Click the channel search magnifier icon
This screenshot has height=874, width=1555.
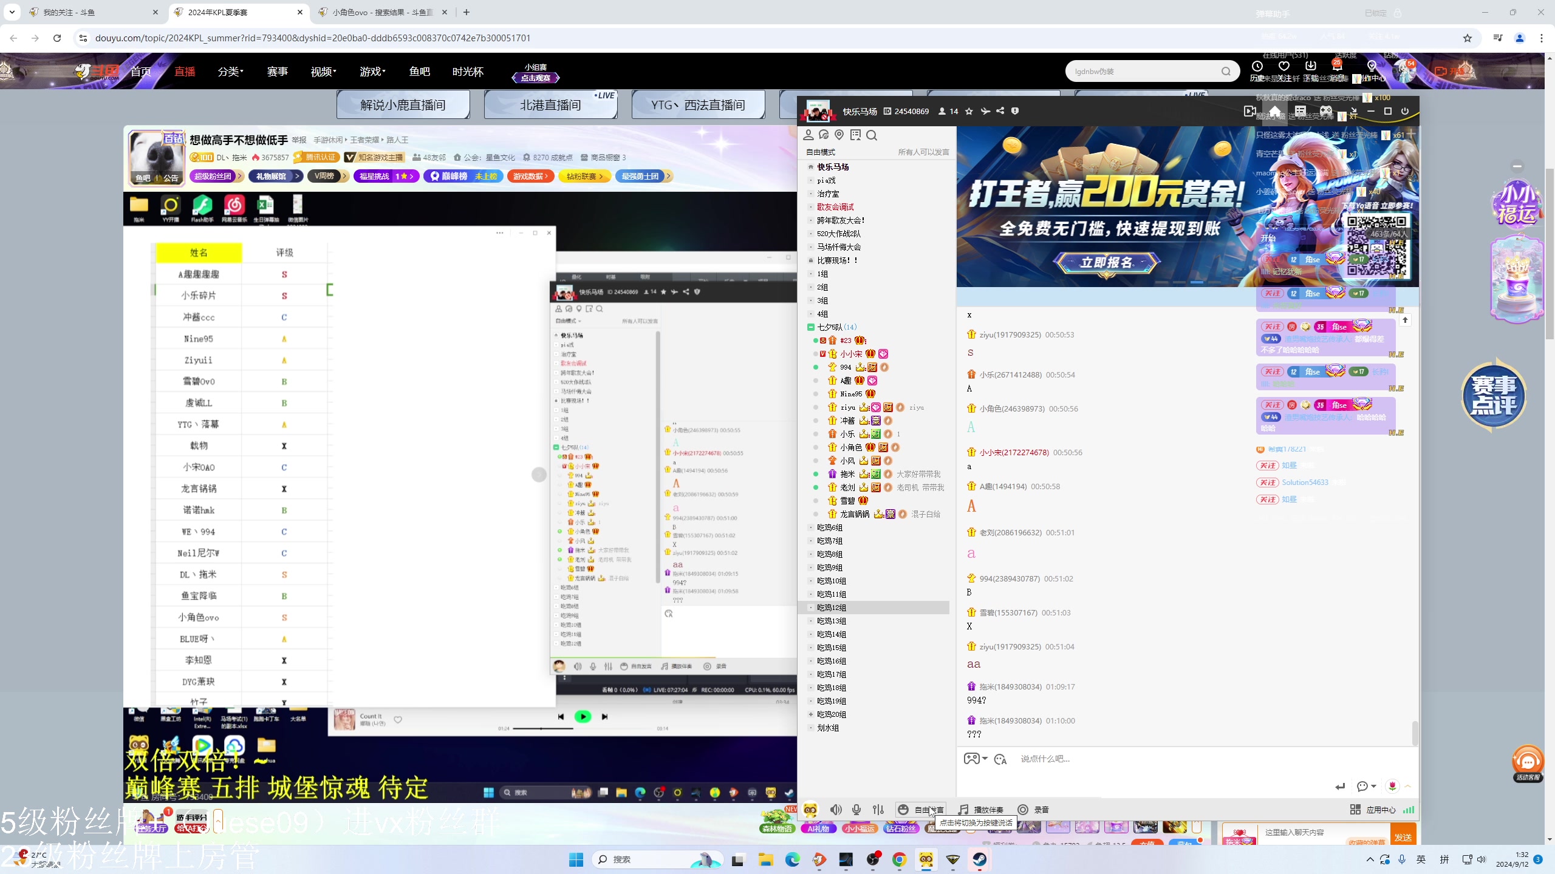(872, 135)
